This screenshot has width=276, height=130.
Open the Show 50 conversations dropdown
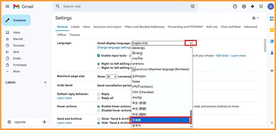click(x=111, y=76)
